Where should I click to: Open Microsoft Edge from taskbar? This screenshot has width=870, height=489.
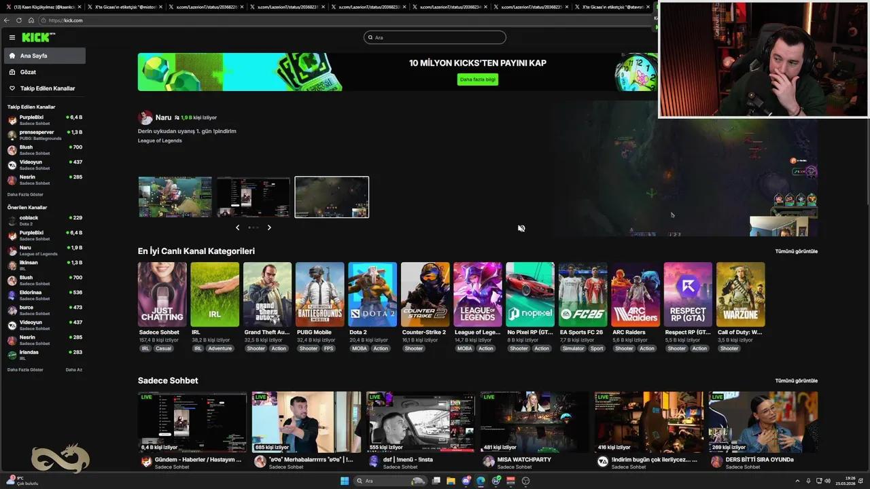(481, 481)
